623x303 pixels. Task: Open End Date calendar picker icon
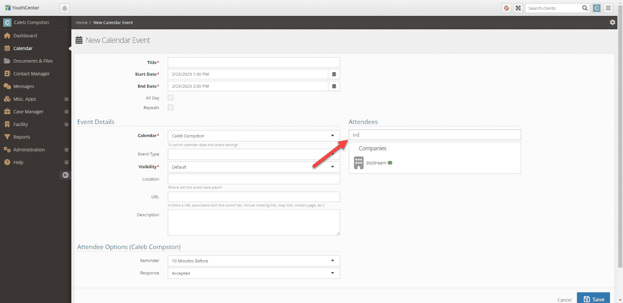click(334, 86)
